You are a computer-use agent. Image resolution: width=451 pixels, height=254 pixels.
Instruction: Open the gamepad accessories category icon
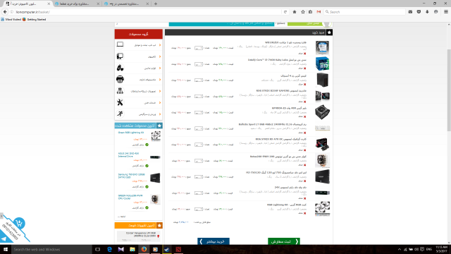pyautogui.click(x=120, y=68)
